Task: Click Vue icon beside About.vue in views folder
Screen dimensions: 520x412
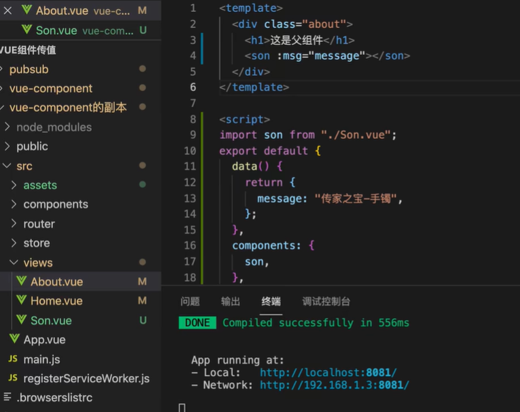Action: click(x=22, y=281)
